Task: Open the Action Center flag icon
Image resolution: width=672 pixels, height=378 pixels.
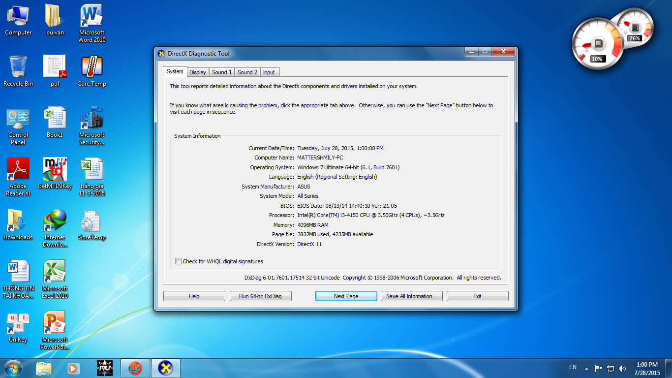Action: [599, 368]
